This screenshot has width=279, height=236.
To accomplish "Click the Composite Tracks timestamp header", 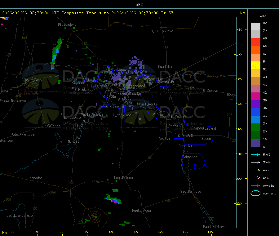I will click(x=87, y=13).
